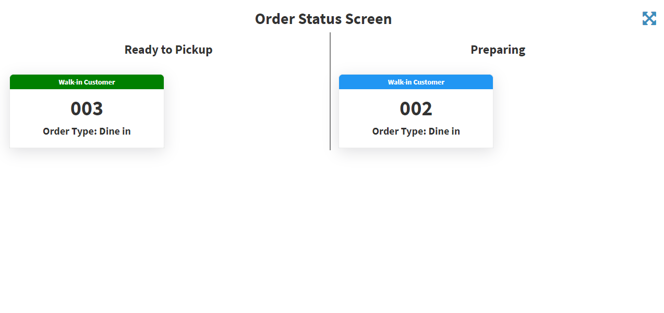Enter fullscreen with the expand arrows icon
The width and height of the screenshot is (664, 313).
coord(649,19)
